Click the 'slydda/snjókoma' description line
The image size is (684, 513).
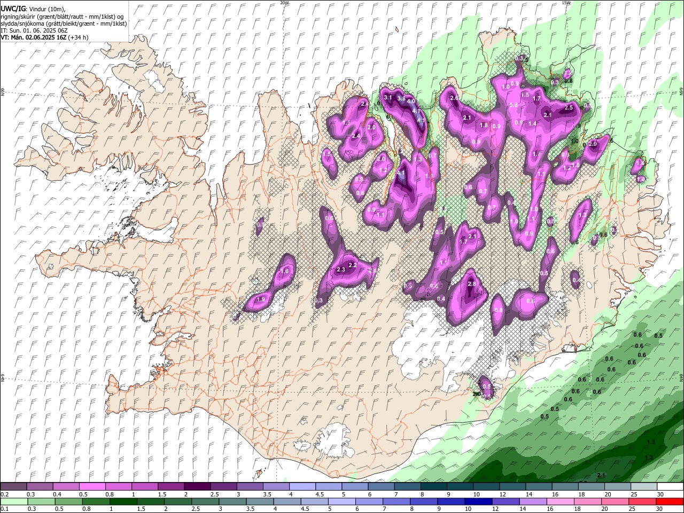coord(64,24)
